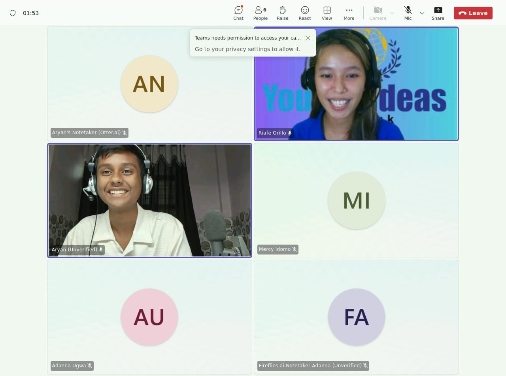Viewport: 506px width, 376px height.
Task: Open the More options menu
Action: pyautogui.click(x=349, y=13)
